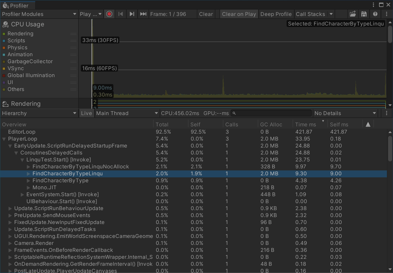This screenshot has height=273, width=393.
Task: Toggle the GarbageCollector category in chart
Action: 4,62
